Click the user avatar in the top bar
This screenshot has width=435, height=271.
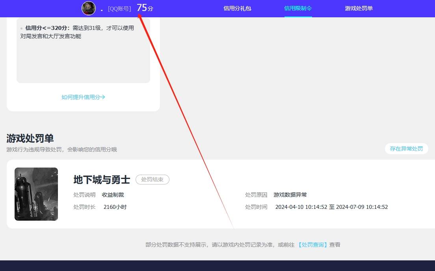(x=88, y=8)
